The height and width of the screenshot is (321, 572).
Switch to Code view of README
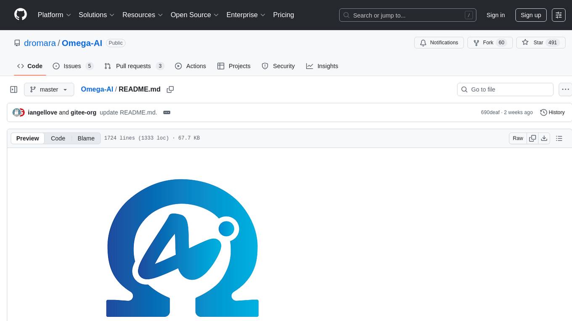[x=58, y=138]
